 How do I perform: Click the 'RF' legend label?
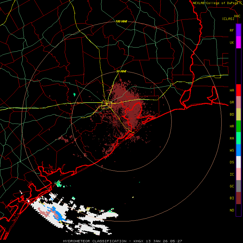[232, 30]
